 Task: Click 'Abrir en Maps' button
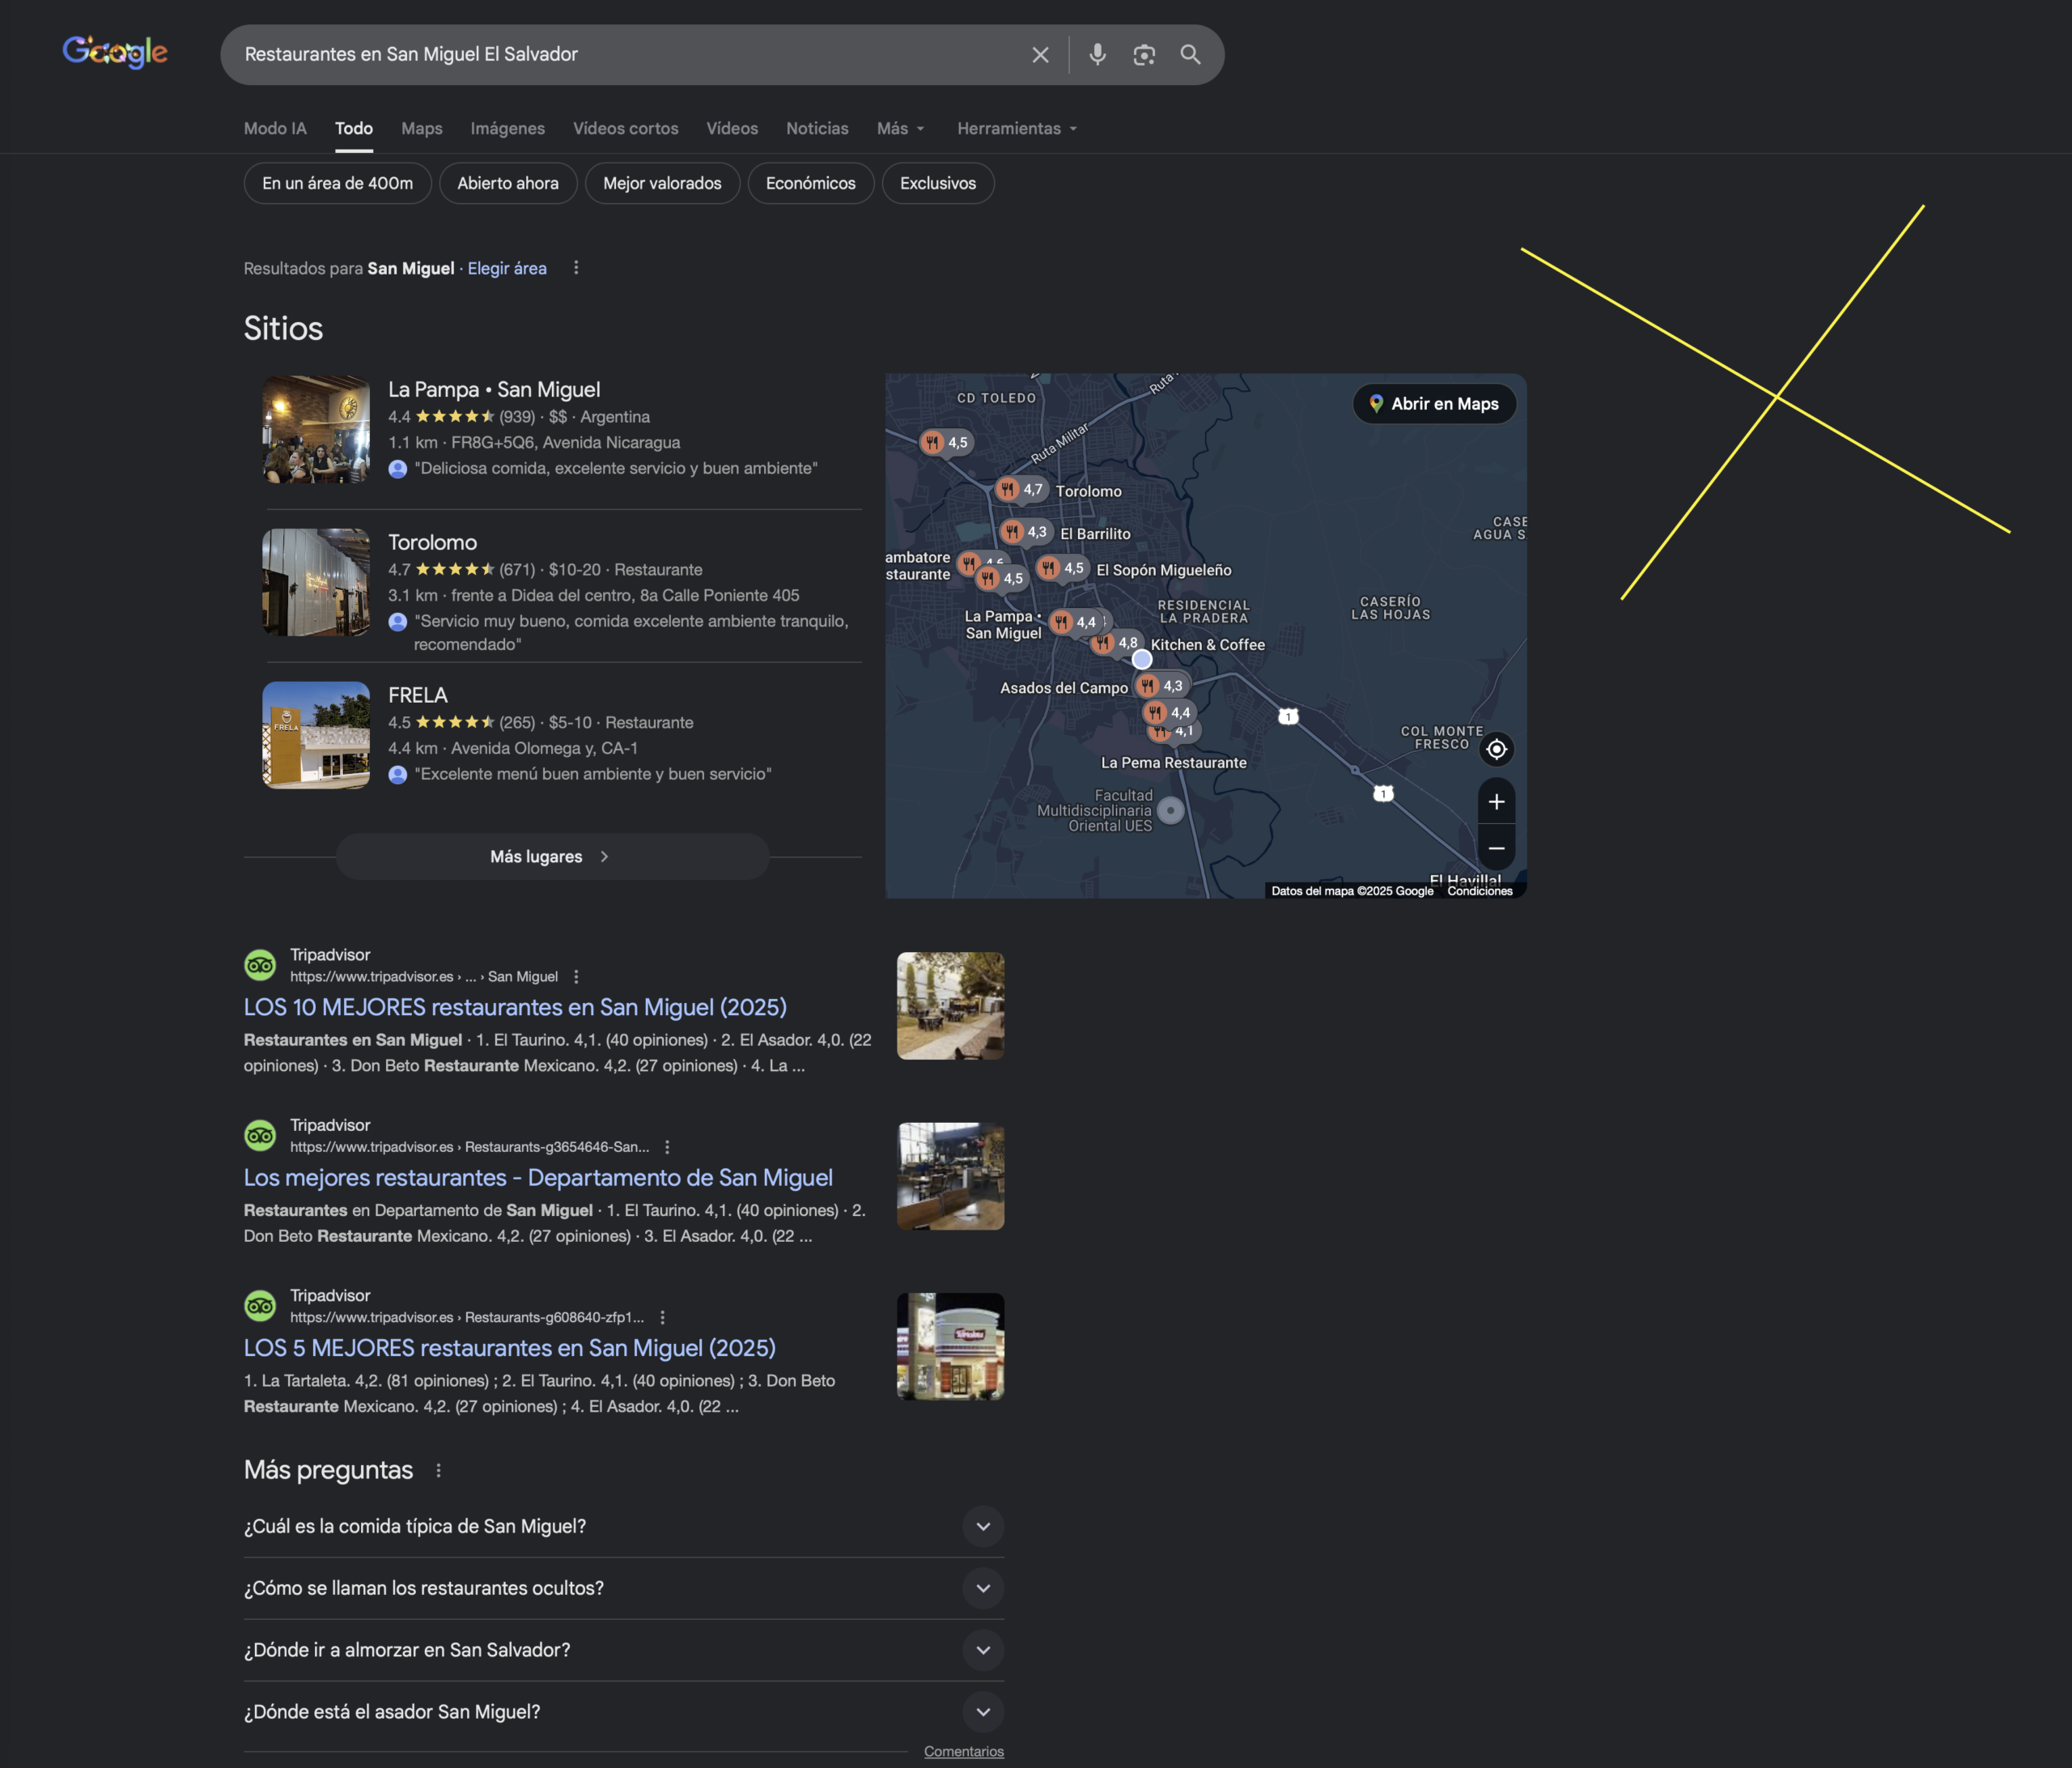1434,404
